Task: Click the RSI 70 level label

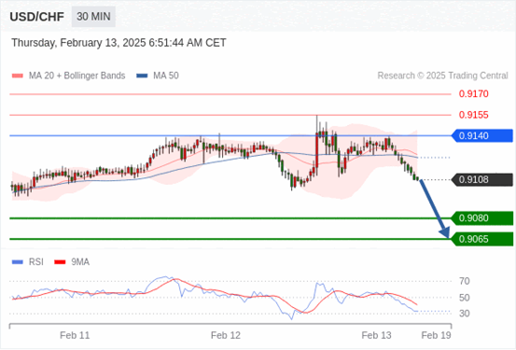Action: [x=465, y=281]
